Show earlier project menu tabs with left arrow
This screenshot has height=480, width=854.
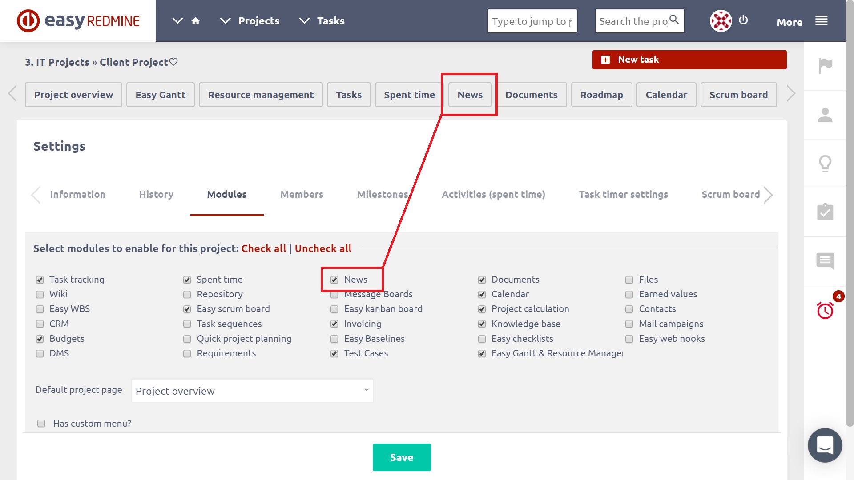12,94
